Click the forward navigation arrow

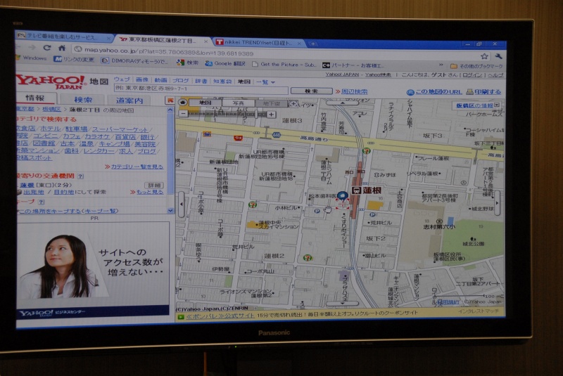[32, 47]
